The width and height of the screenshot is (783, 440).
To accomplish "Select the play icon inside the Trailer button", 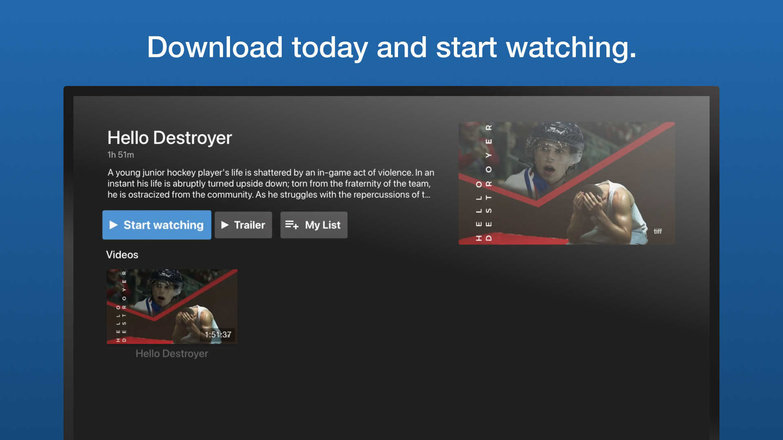I will pyautogui.click(x=225, y=225).
